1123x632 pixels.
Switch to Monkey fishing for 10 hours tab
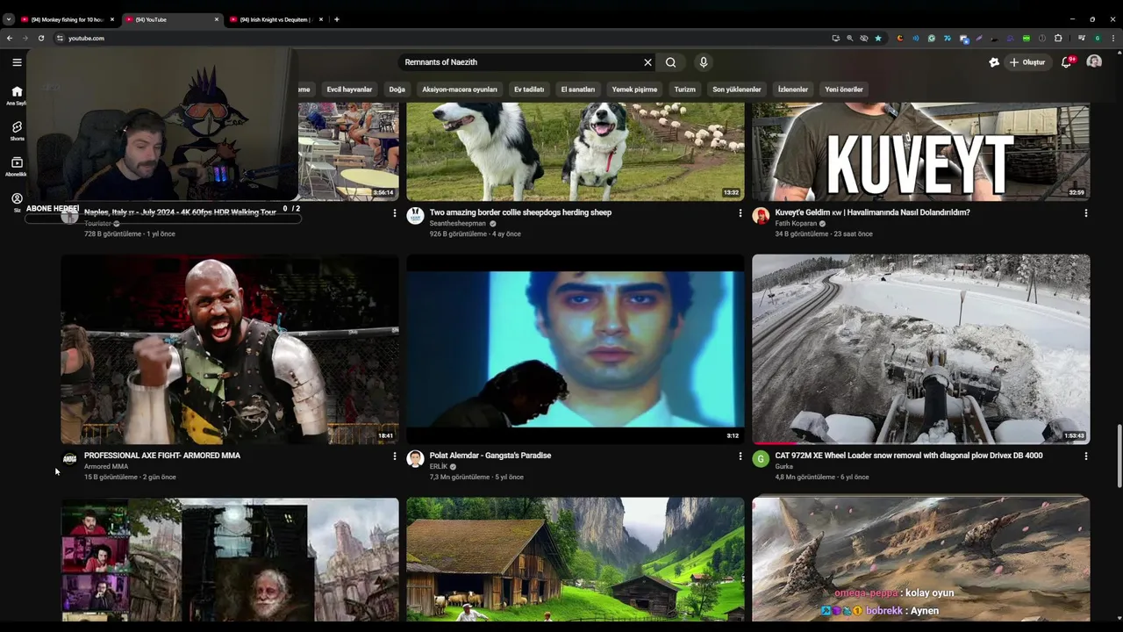point(66,19)
